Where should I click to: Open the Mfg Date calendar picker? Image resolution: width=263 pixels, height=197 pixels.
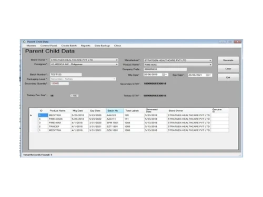point(165,75)
